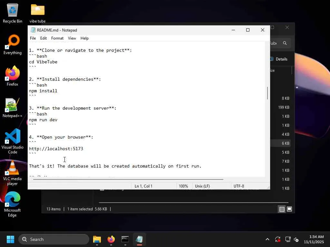Click the 'npm run dev' line

[43, 120]
